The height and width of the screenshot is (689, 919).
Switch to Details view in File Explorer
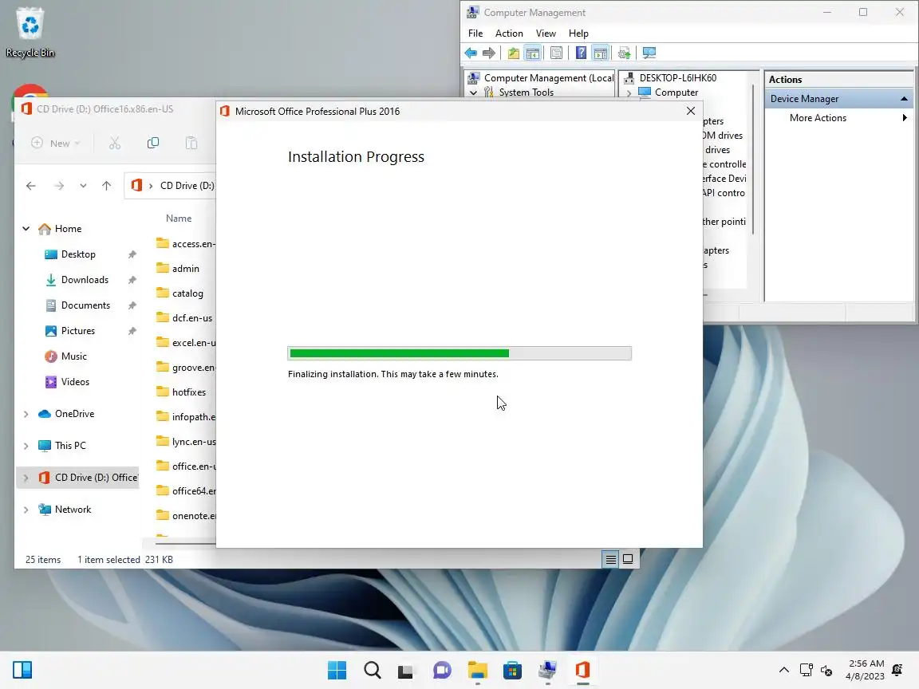610,560
